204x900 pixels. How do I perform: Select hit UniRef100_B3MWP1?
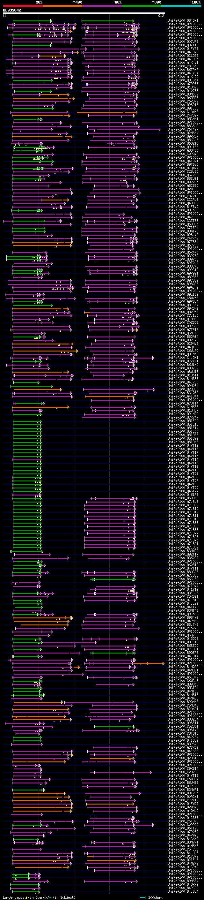[x=183, y=790]
